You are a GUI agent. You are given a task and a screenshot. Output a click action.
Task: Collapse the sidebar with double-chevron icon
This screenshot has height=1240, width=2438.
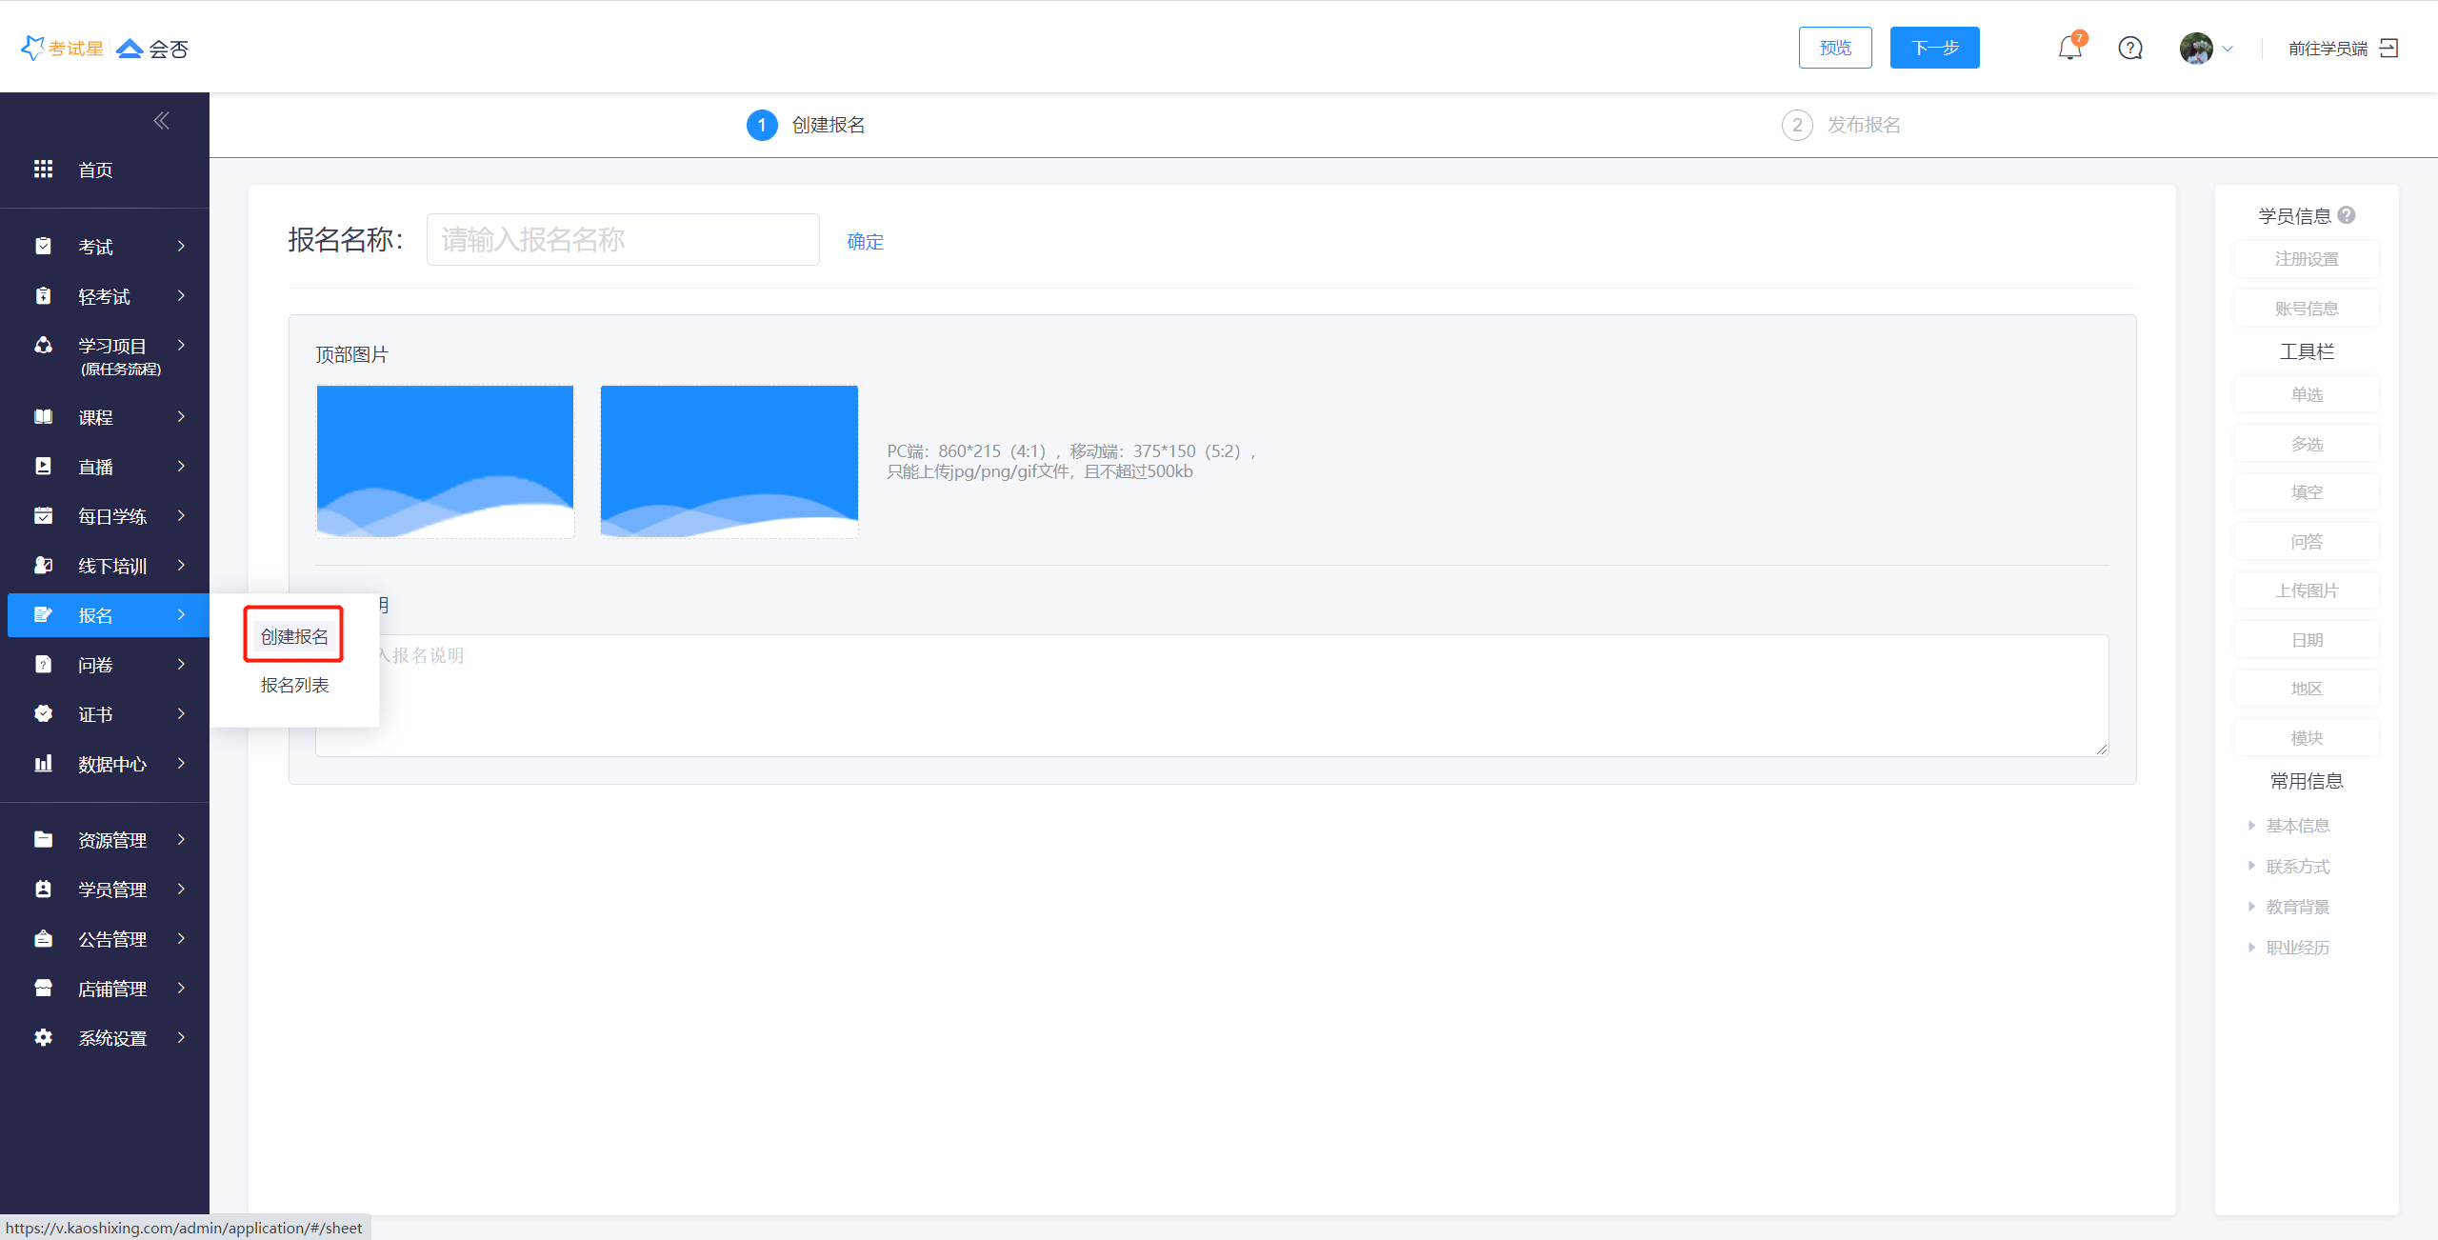coord(161,120)
